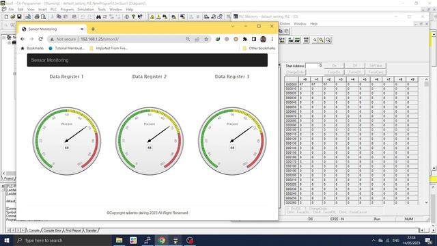Screen dimensions: 437x246
Task: Open Print Preview icon in CX-Programmer toolbar
Action: point(44,16)
